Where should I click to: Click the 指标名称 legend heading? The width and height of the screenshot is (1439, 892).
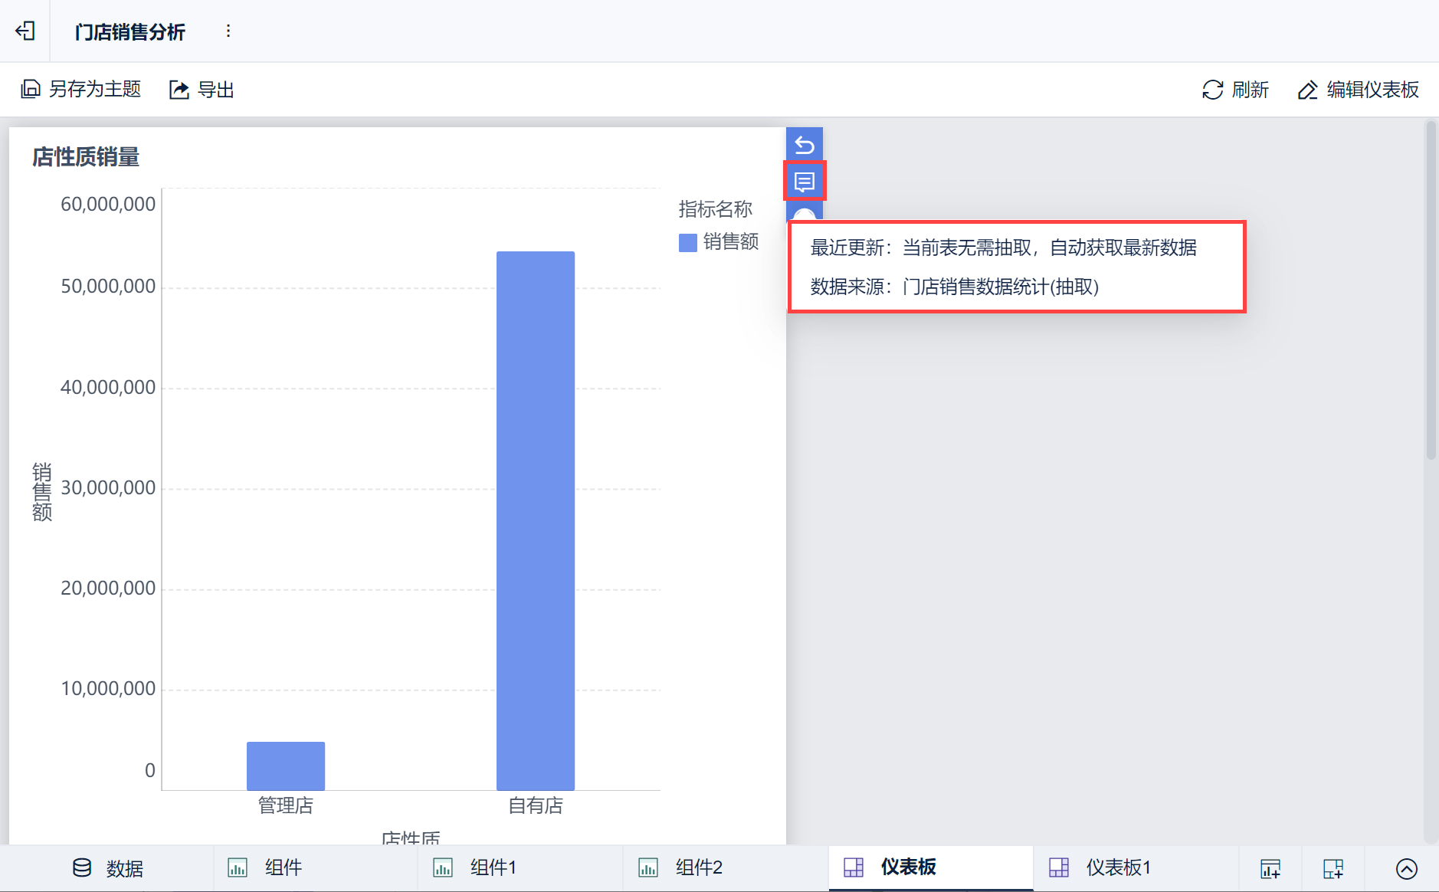point(716,209)
